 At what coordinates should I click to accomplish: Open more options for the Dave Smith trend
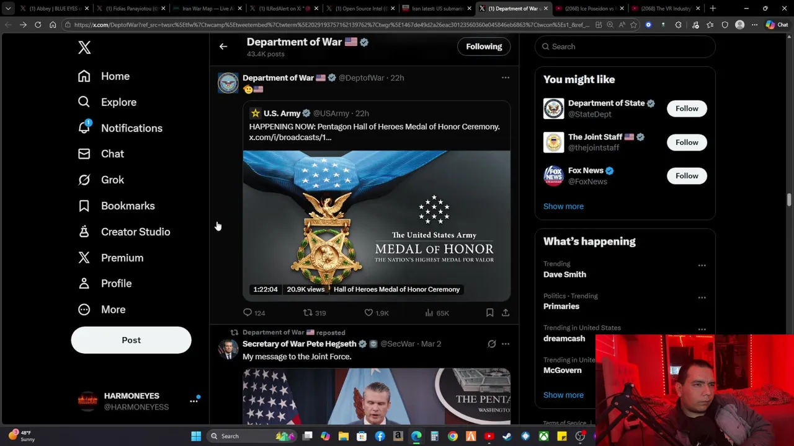(702, 265)
